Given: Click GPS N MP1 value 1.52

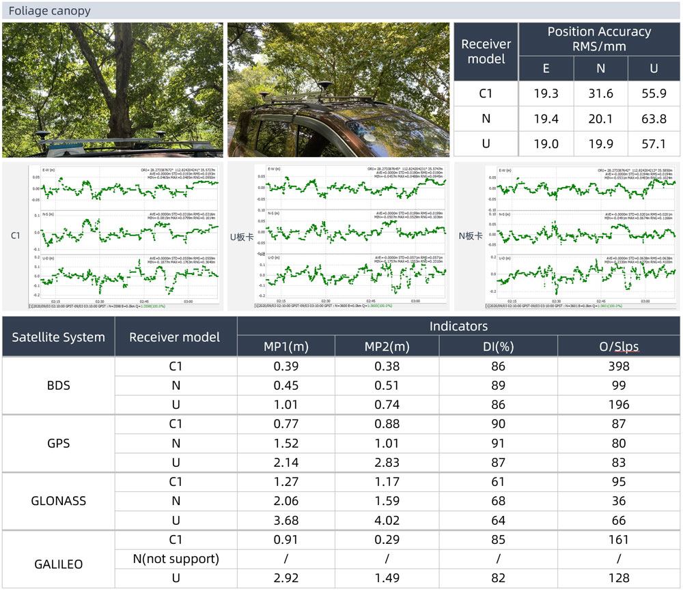Looking at the screenshot, I should point(286,444).
